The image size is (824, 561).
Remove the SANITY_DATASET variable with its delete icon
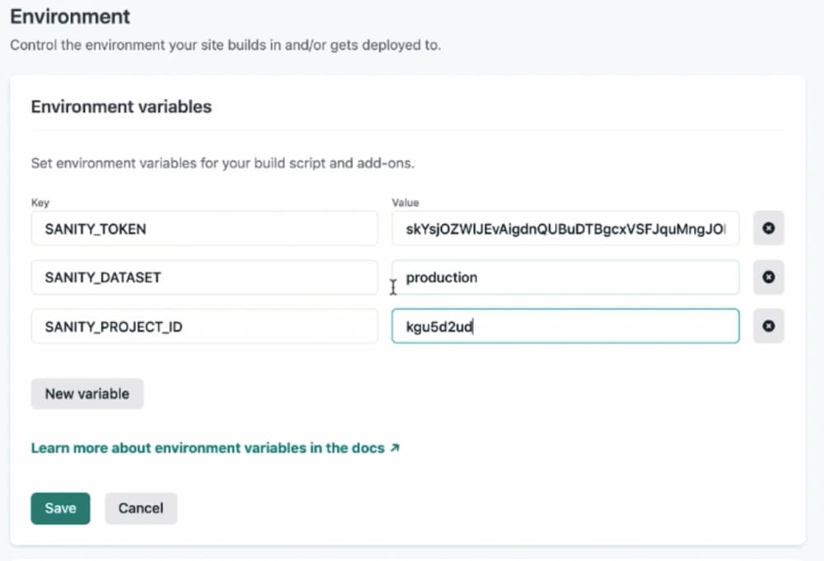(768, 278)
